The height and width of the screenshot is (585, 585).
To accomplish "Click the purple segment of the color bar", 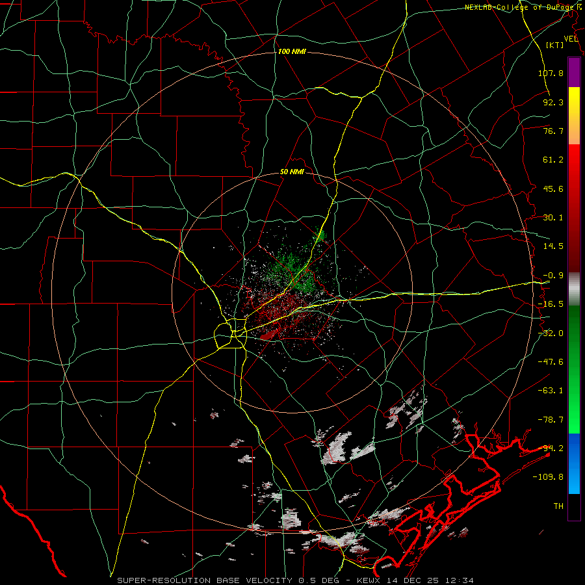I will click(x=574, y=73).
